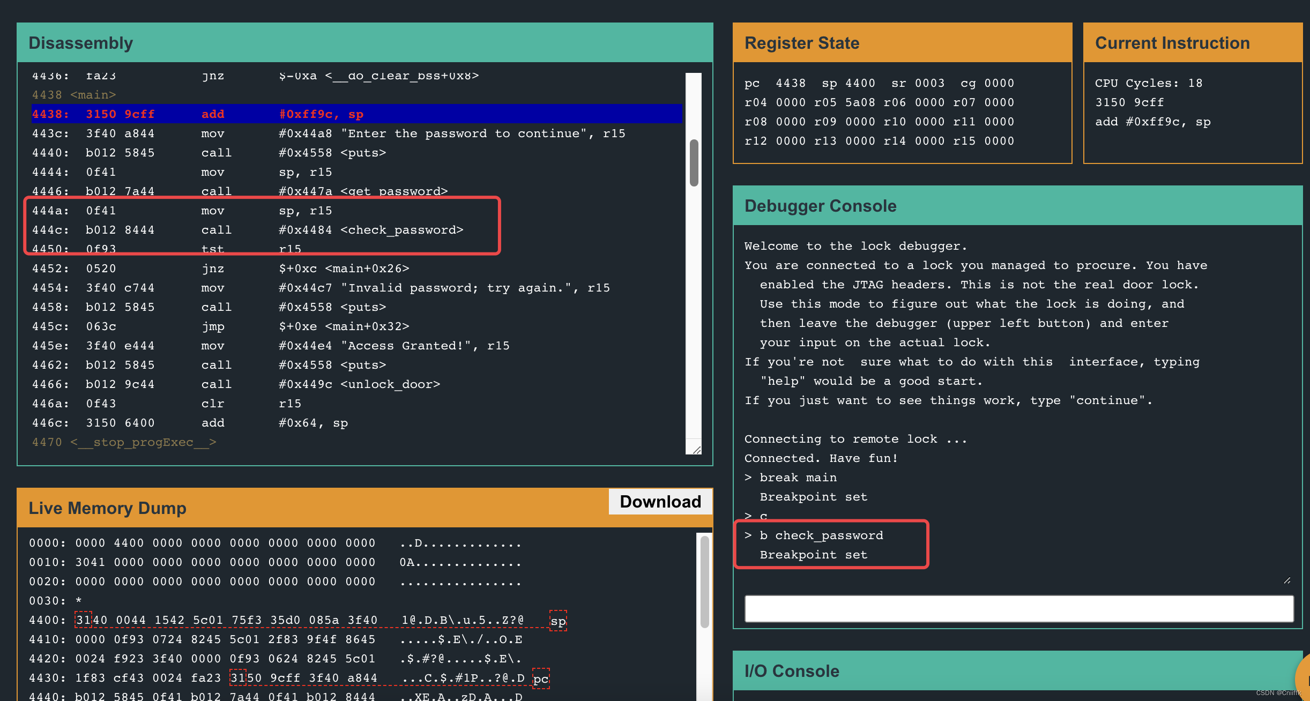Click the 'break main' command in console
The image size is (1310, 701).
click(x=798, y=478)
